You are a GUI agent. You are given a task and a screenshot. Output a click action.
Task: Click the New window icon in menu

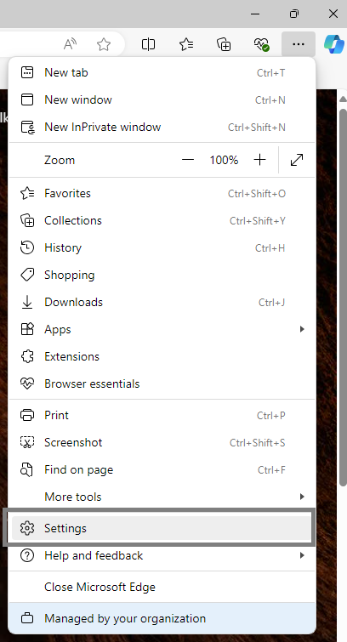(27, 99)
